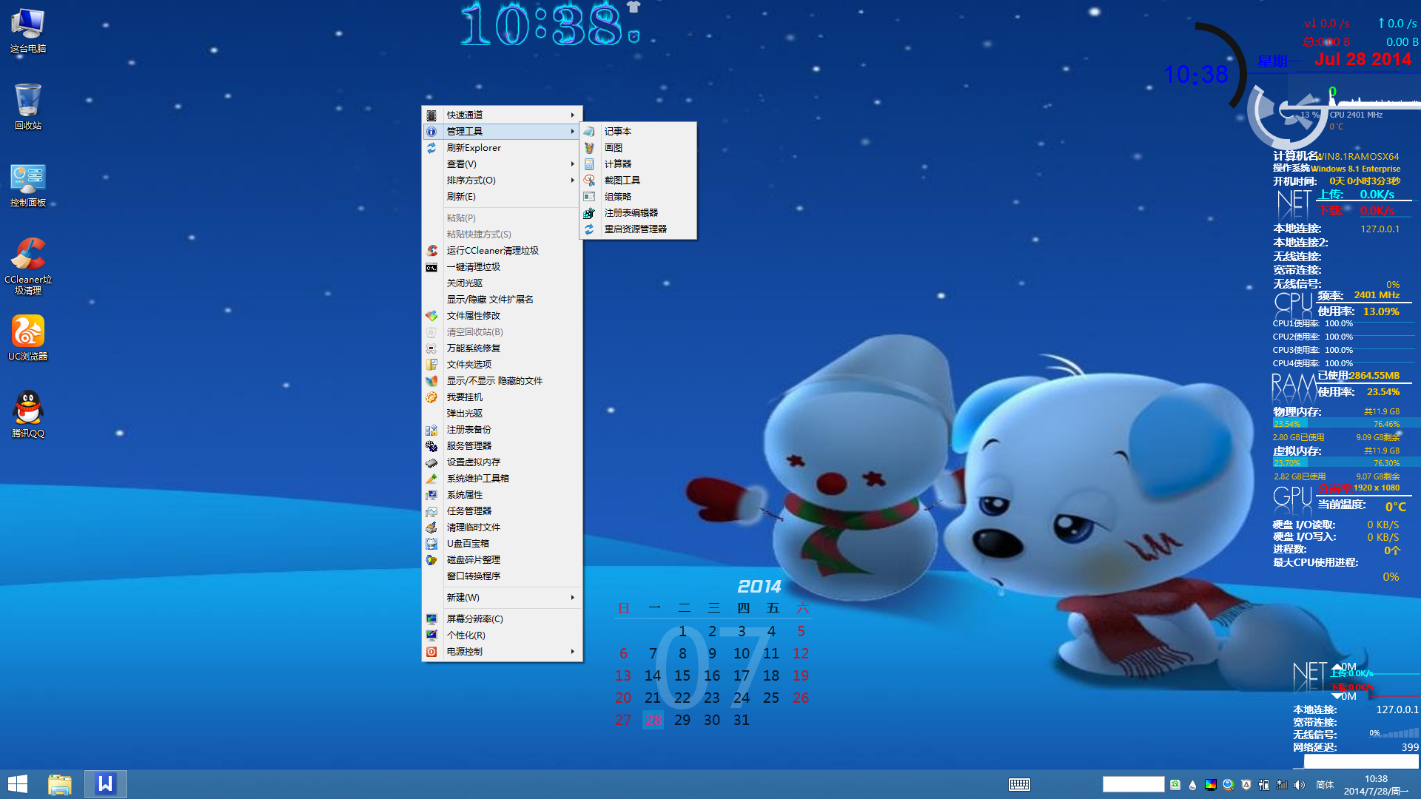The width and height of the screenshot is (1421, 799).
Task: Open U盘百宝箱 menu entry
Action: [x=502, y=544]
